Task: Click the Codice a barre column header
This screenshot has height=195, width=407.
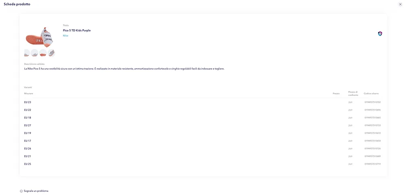Action: (371, 93)
